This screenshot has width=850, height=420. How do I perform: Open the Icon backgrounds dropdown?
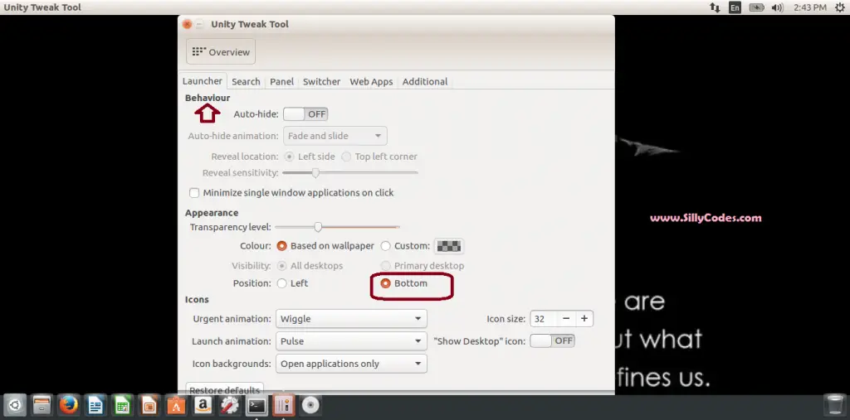coord(351,364)
